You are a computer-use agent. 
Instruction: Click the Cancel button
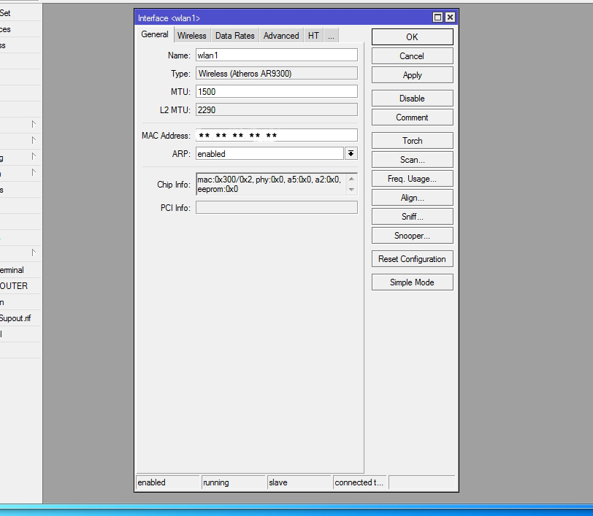(412, 56)
